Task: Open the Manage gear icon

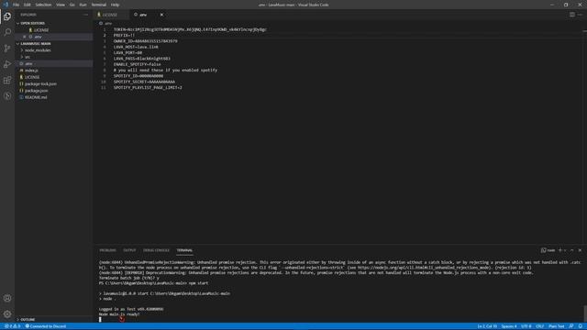Action: pos(7,314)
